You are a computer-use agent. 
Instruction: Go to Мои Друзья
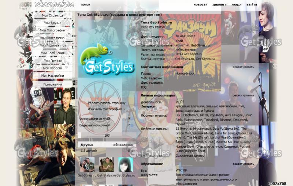52,23
